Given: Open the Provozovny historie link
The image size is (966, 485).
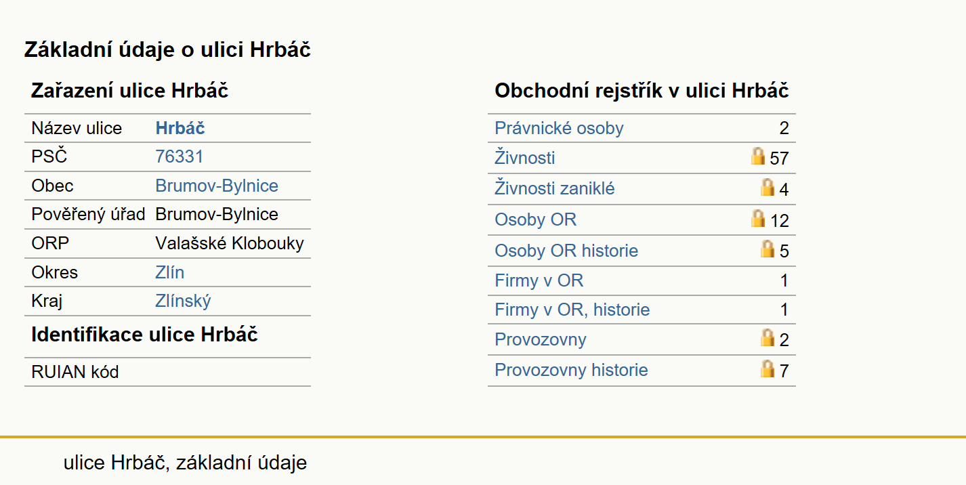Looking at the screenshot, I should 571,370.
